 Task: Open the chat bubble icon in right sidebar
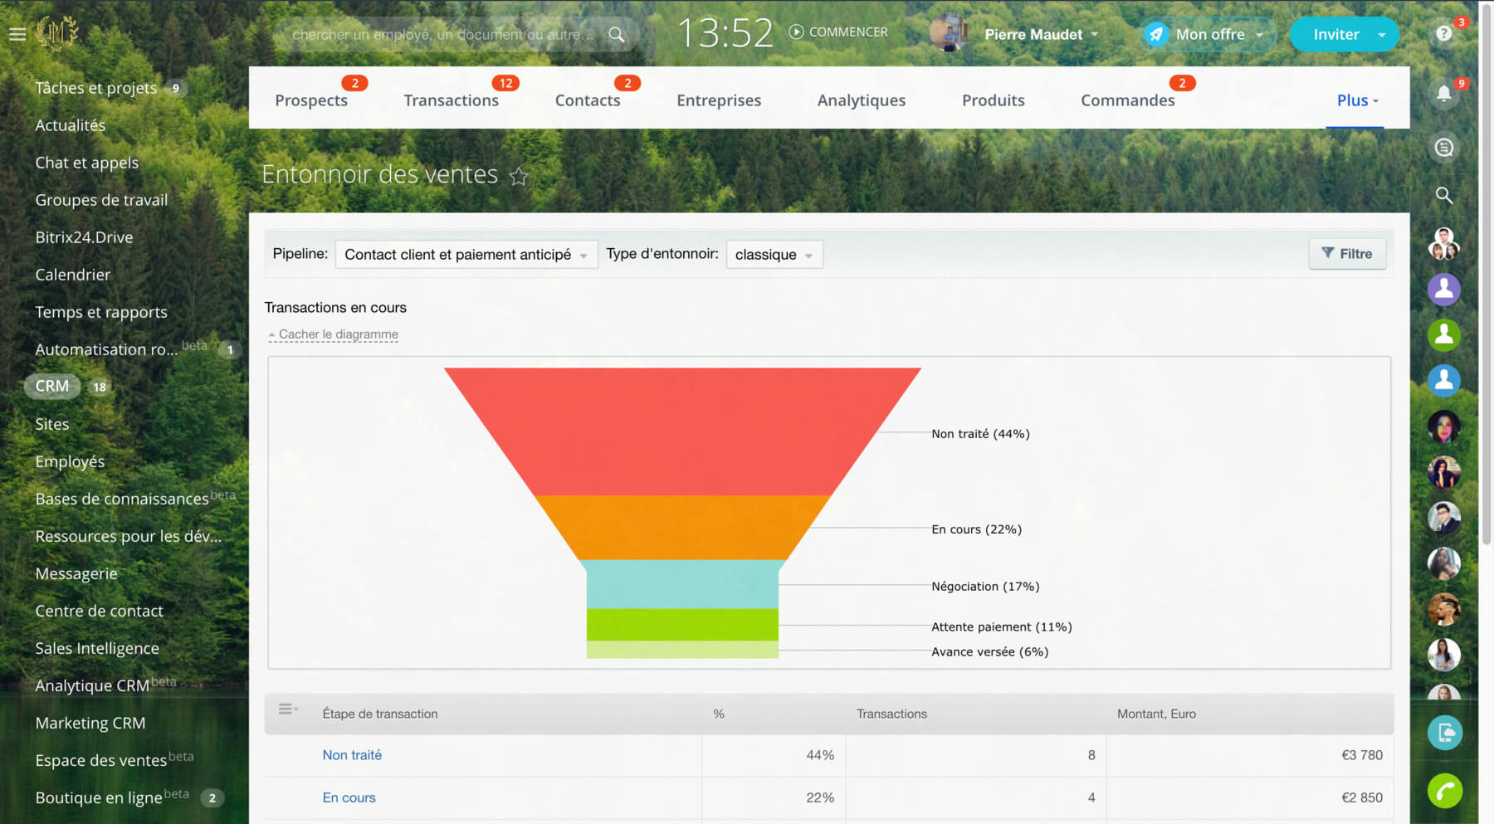1444,148
